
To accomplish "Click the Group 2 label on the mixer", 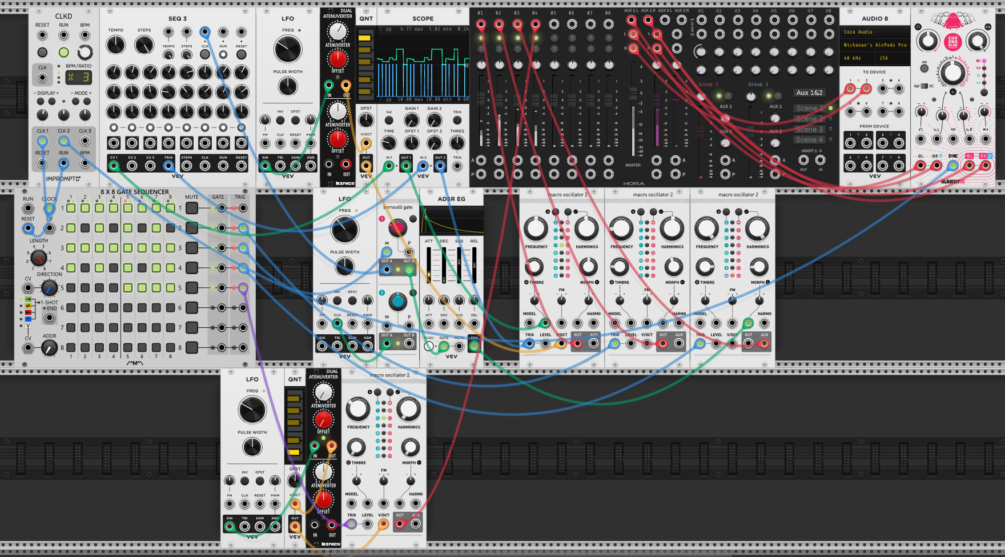I will click(x=758, y=85).
